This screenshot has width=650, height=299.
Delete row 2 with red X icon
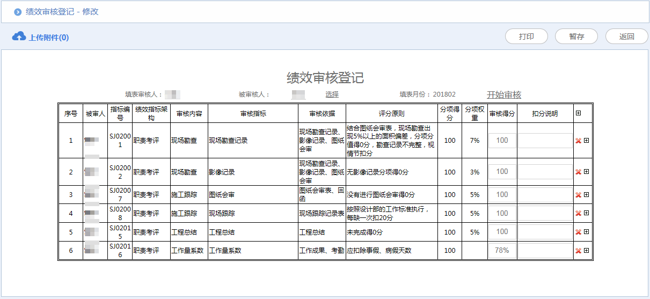[x=578, y=172]
